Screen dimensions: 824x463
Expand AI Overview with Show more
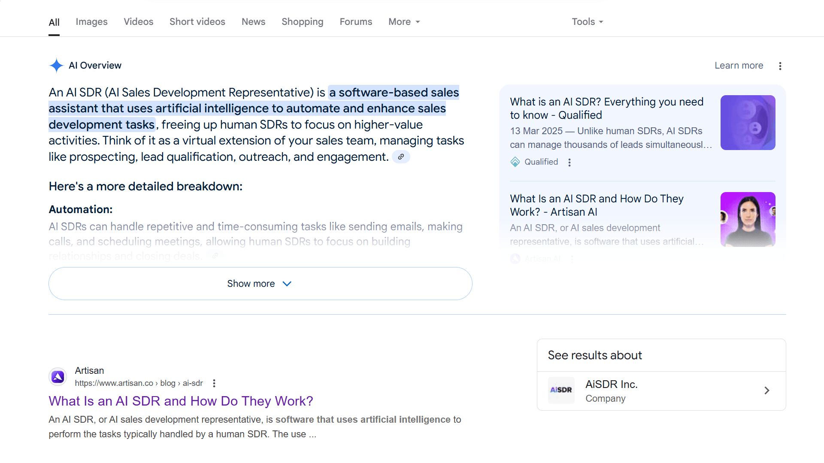click(260, 284)
